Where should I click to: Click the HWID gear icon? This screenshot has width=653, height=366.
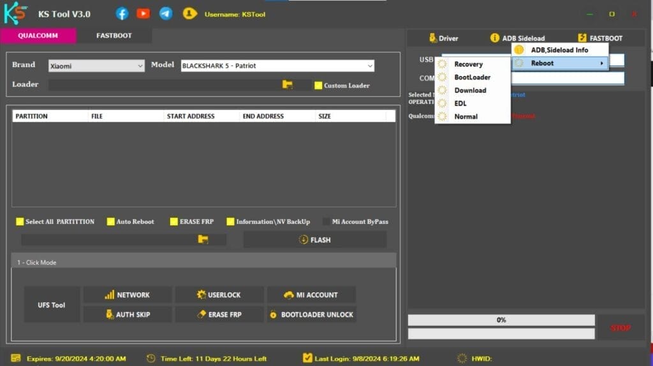click(462, 358)
